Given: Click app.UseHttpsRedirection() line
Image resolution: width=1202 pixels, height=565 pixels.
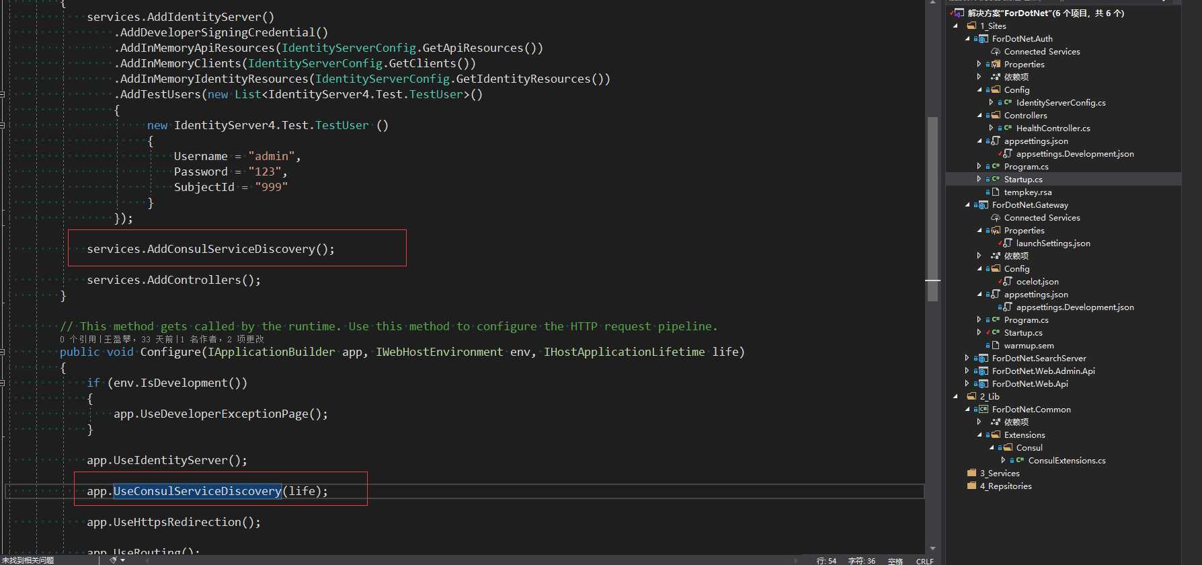Looking at the screenshot, I should pyautogui.click(x=174, y=522).
